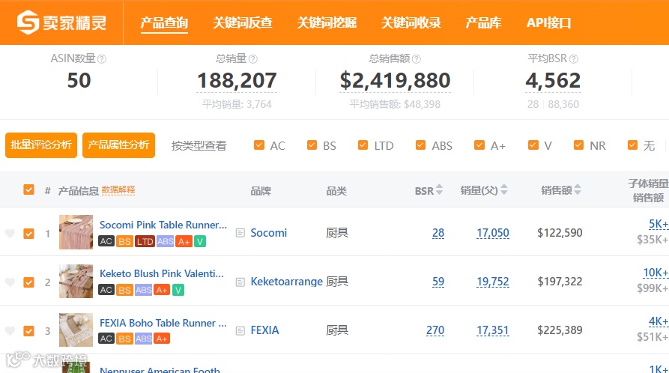The height and width of the screenshot is (373, 669).
Task: Click total sales figure 188,207
Action: click(x=237, y=81)
